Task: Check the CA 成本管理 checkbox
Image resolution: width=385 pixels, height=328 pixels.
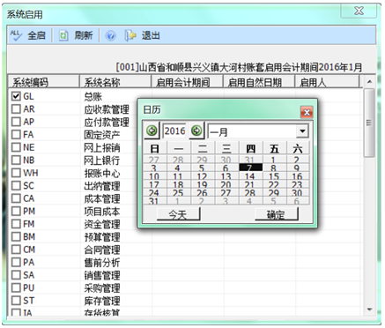Action: point(16,198)
